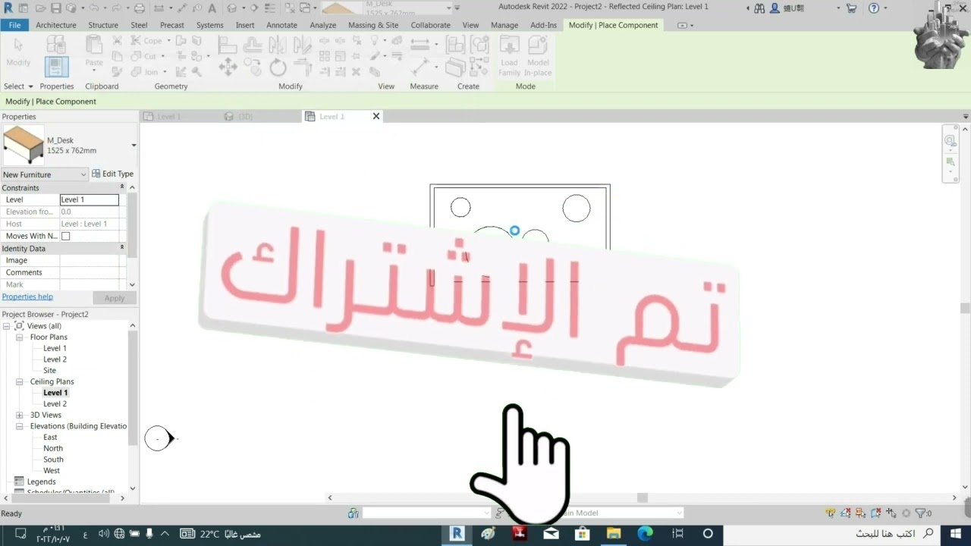Image resolution: width=971 pixels, height=546 pixels.
Task: Click the Project Browser vertical scrollbar
Action: click(134, 387)
